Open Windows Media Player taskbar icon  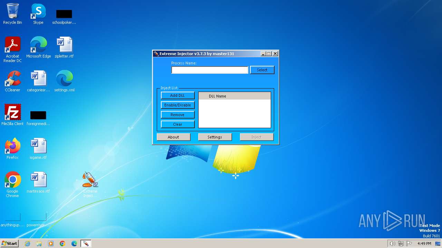51,244
